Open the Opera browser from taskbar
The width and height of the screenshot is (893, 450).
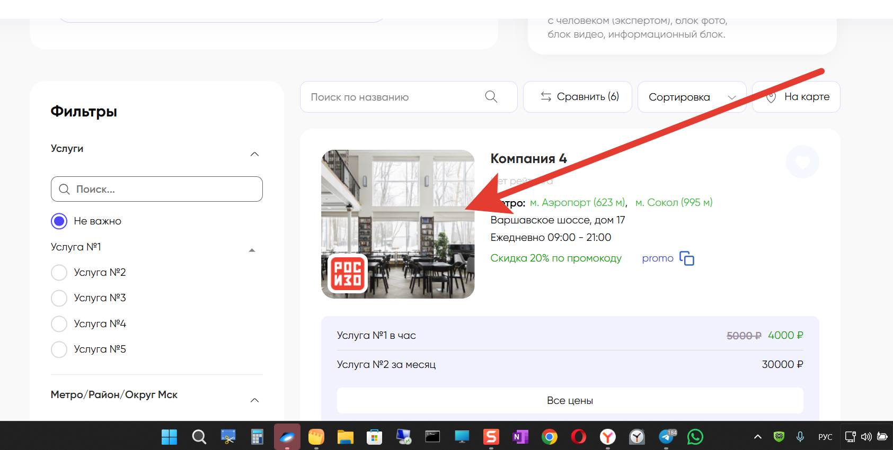coord(578,437)
